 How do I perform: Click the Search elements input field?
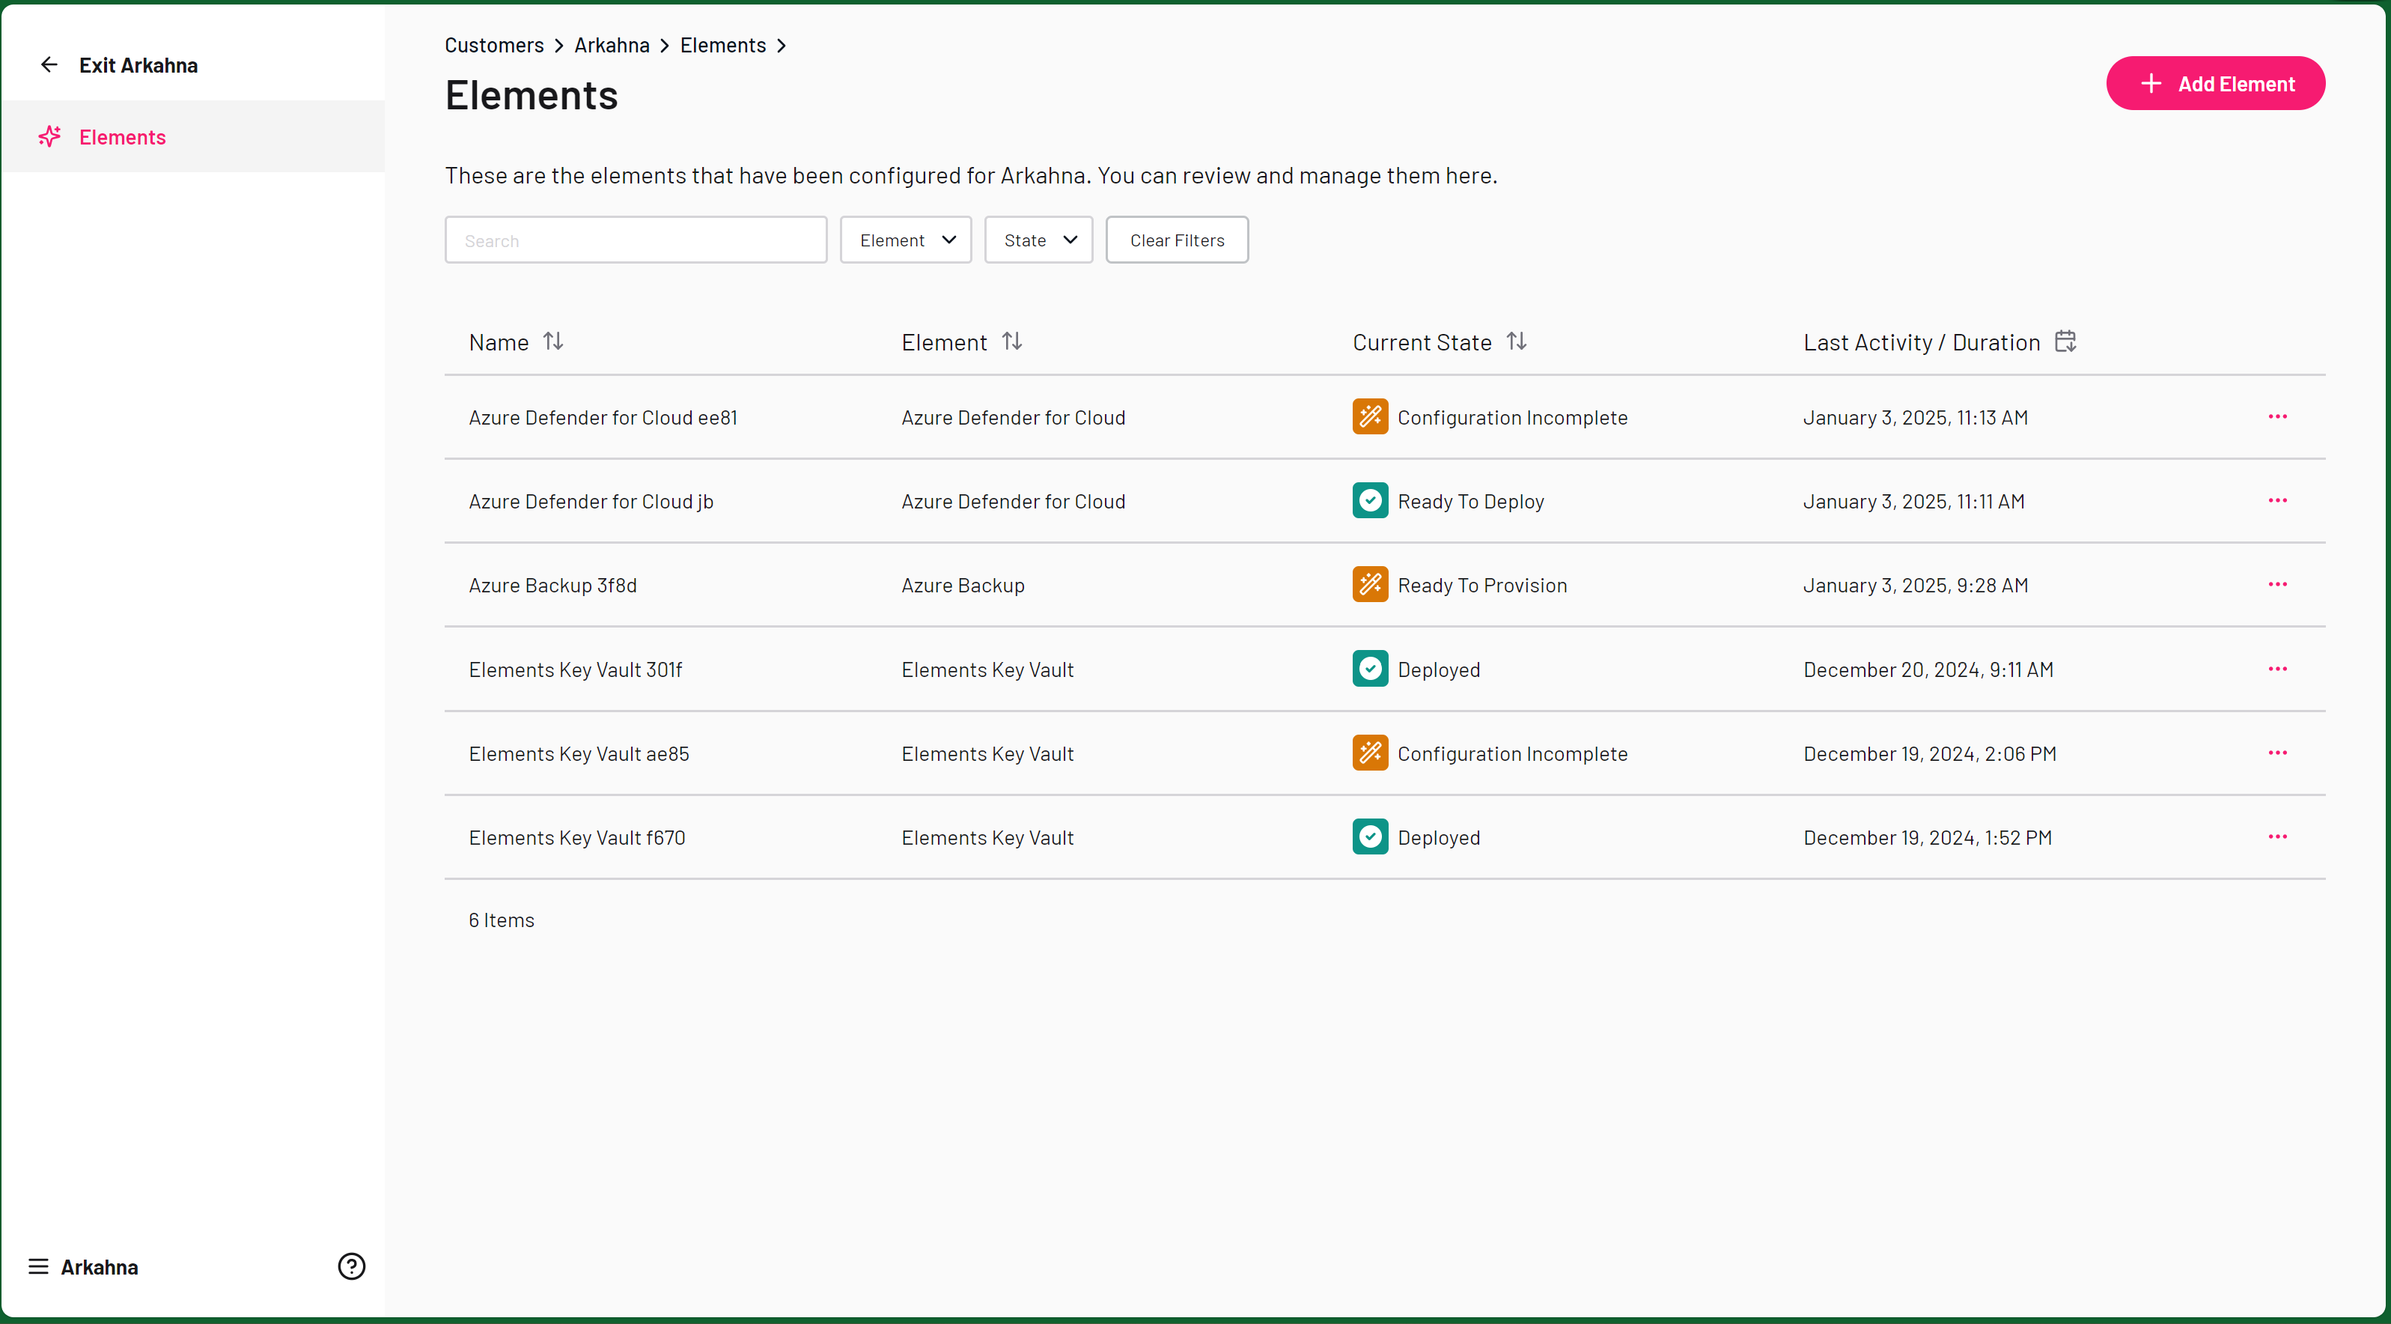pos(637,240)
